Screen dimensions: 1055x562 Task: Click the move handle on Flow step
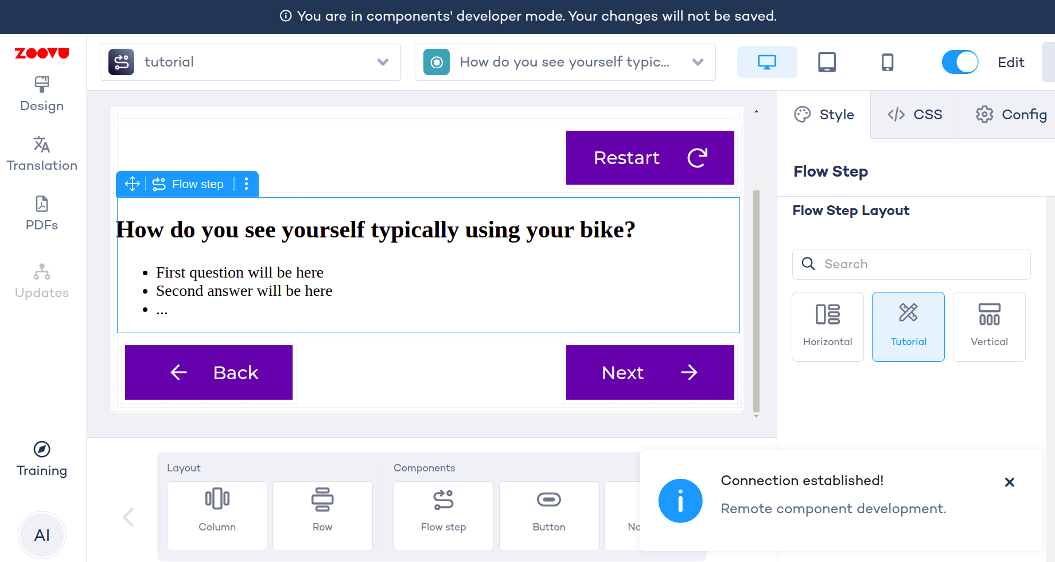point(133,184)
